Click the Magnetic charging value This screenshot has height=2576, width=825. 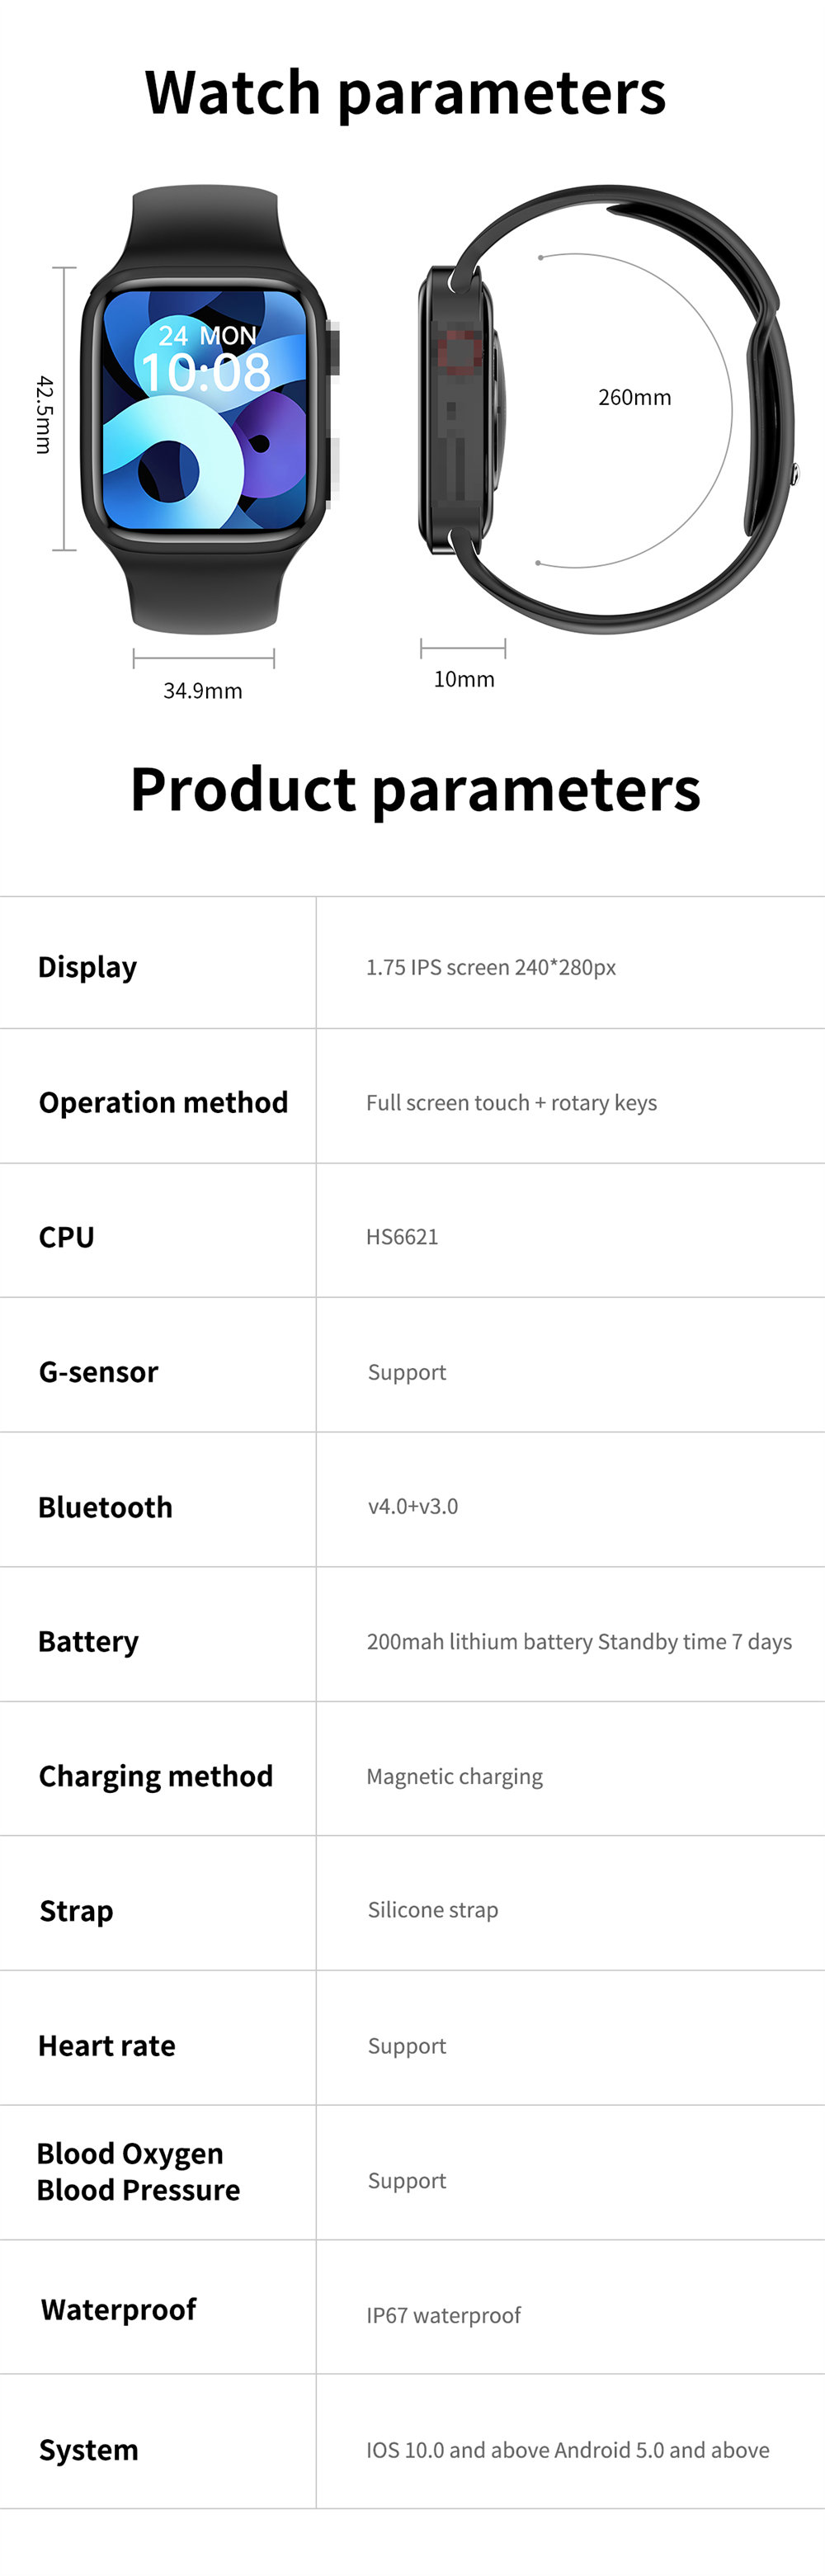click(x=454, y=1777)
